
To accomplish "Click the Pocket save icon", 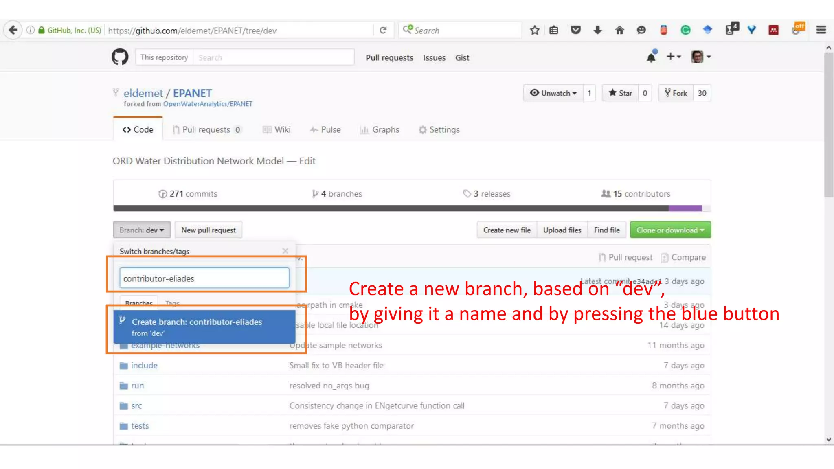I will [575, 30].
